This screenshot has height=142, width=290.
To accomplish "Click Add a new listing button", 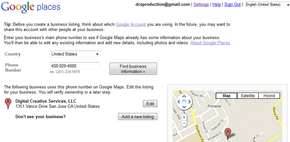I will click(x=138, y=117).
